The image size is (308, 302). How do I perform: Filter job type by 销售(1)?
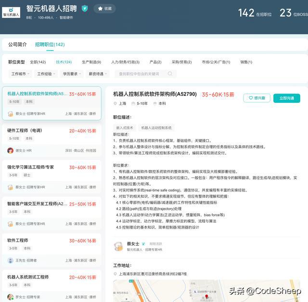click(x=246, y=62)
